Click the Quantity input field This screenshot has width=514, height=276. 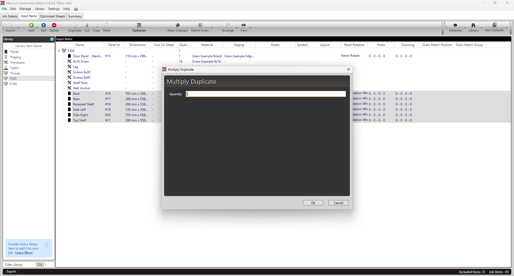tap(266, 94)
